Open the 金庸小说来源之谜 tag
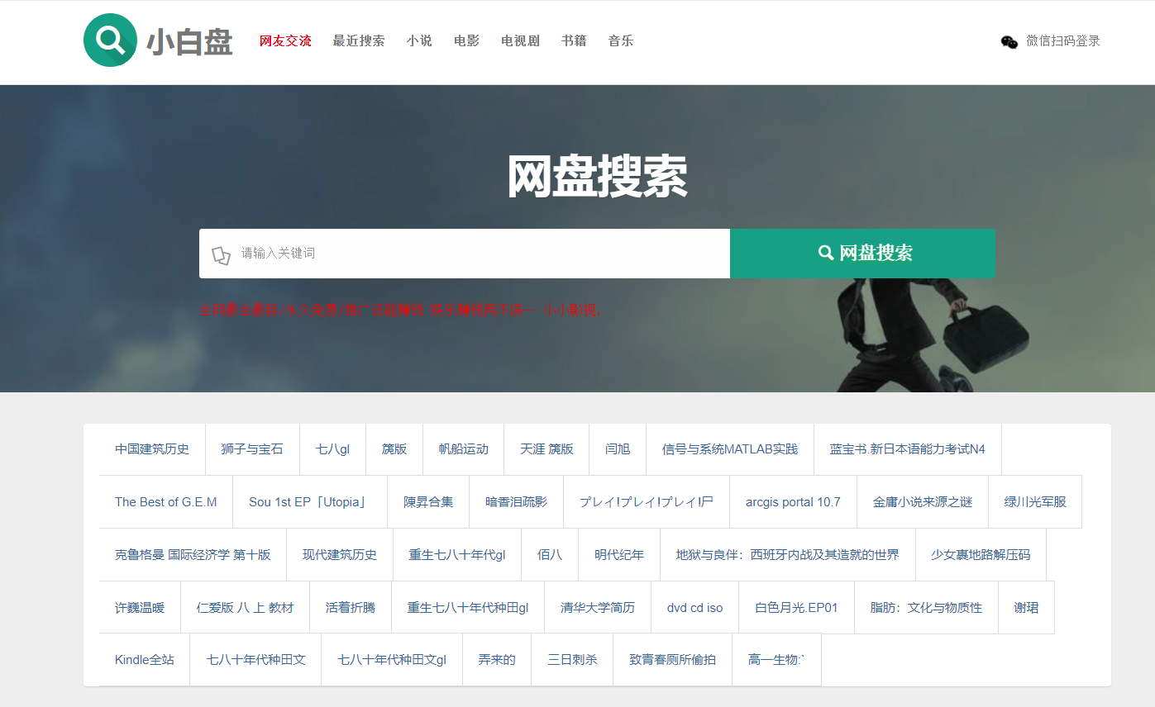Image resolution: width=1155 pixels, height=707 pixels. point(923,502)
